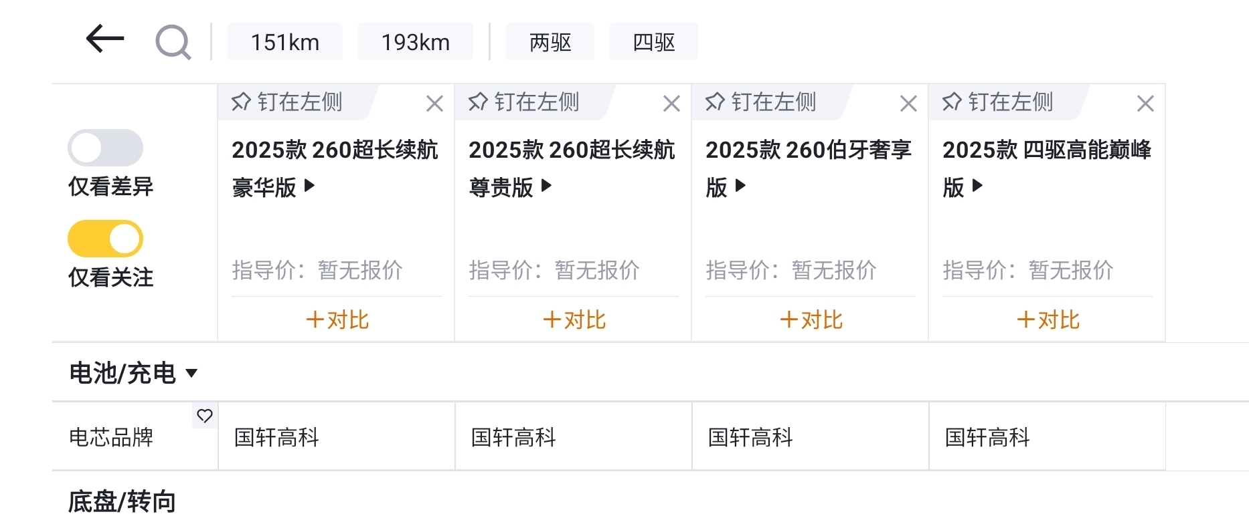
Task: Select the 两驱 filter chip
Action: point(550,42)
